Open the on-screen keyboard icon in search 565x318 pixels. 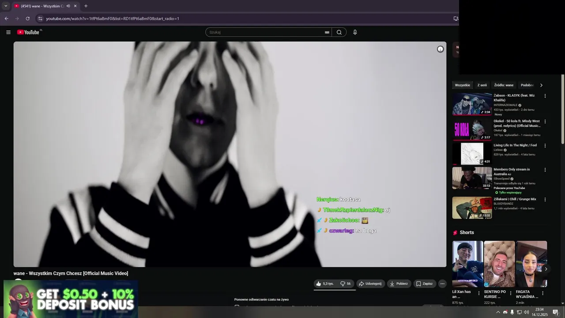(327, 32)
